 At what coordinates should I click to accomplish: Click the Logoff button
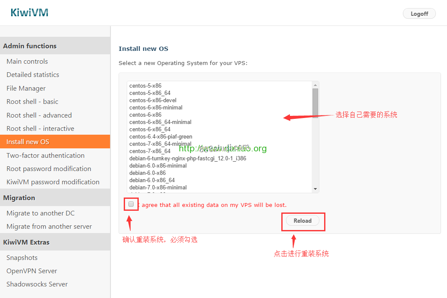[x=419, y=14]
